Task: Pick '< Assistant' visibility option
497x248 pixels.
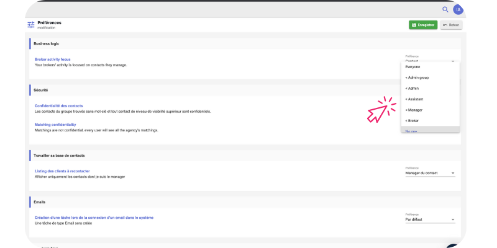Action: pos(414,99)
